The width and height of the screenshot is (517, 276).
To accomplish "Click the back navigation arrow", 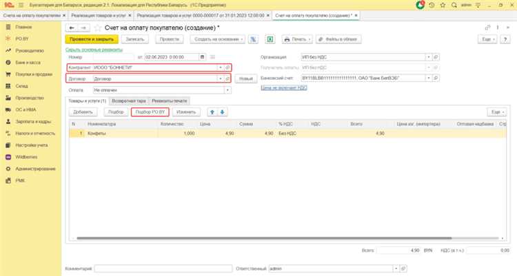I will click(70, 27).
